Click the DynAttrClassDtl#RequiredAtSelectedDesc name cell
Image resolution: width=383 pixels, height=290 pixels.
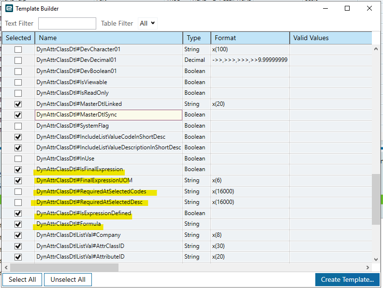tap(109, 202)
